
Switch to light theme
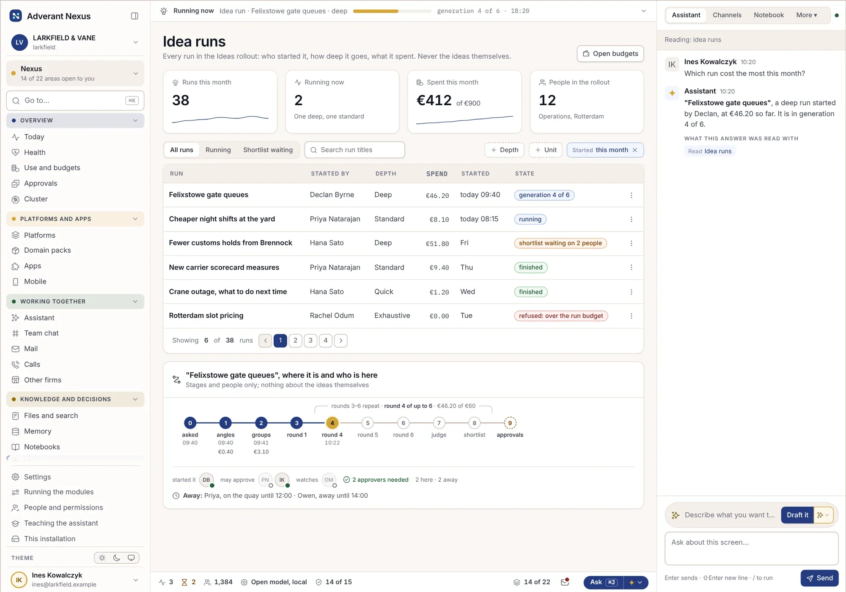[x=102, y=558]
